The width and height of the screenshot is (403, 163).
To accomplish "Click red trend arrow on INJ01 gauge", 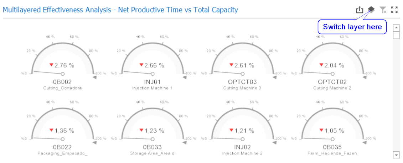I will tap(141, 65).
